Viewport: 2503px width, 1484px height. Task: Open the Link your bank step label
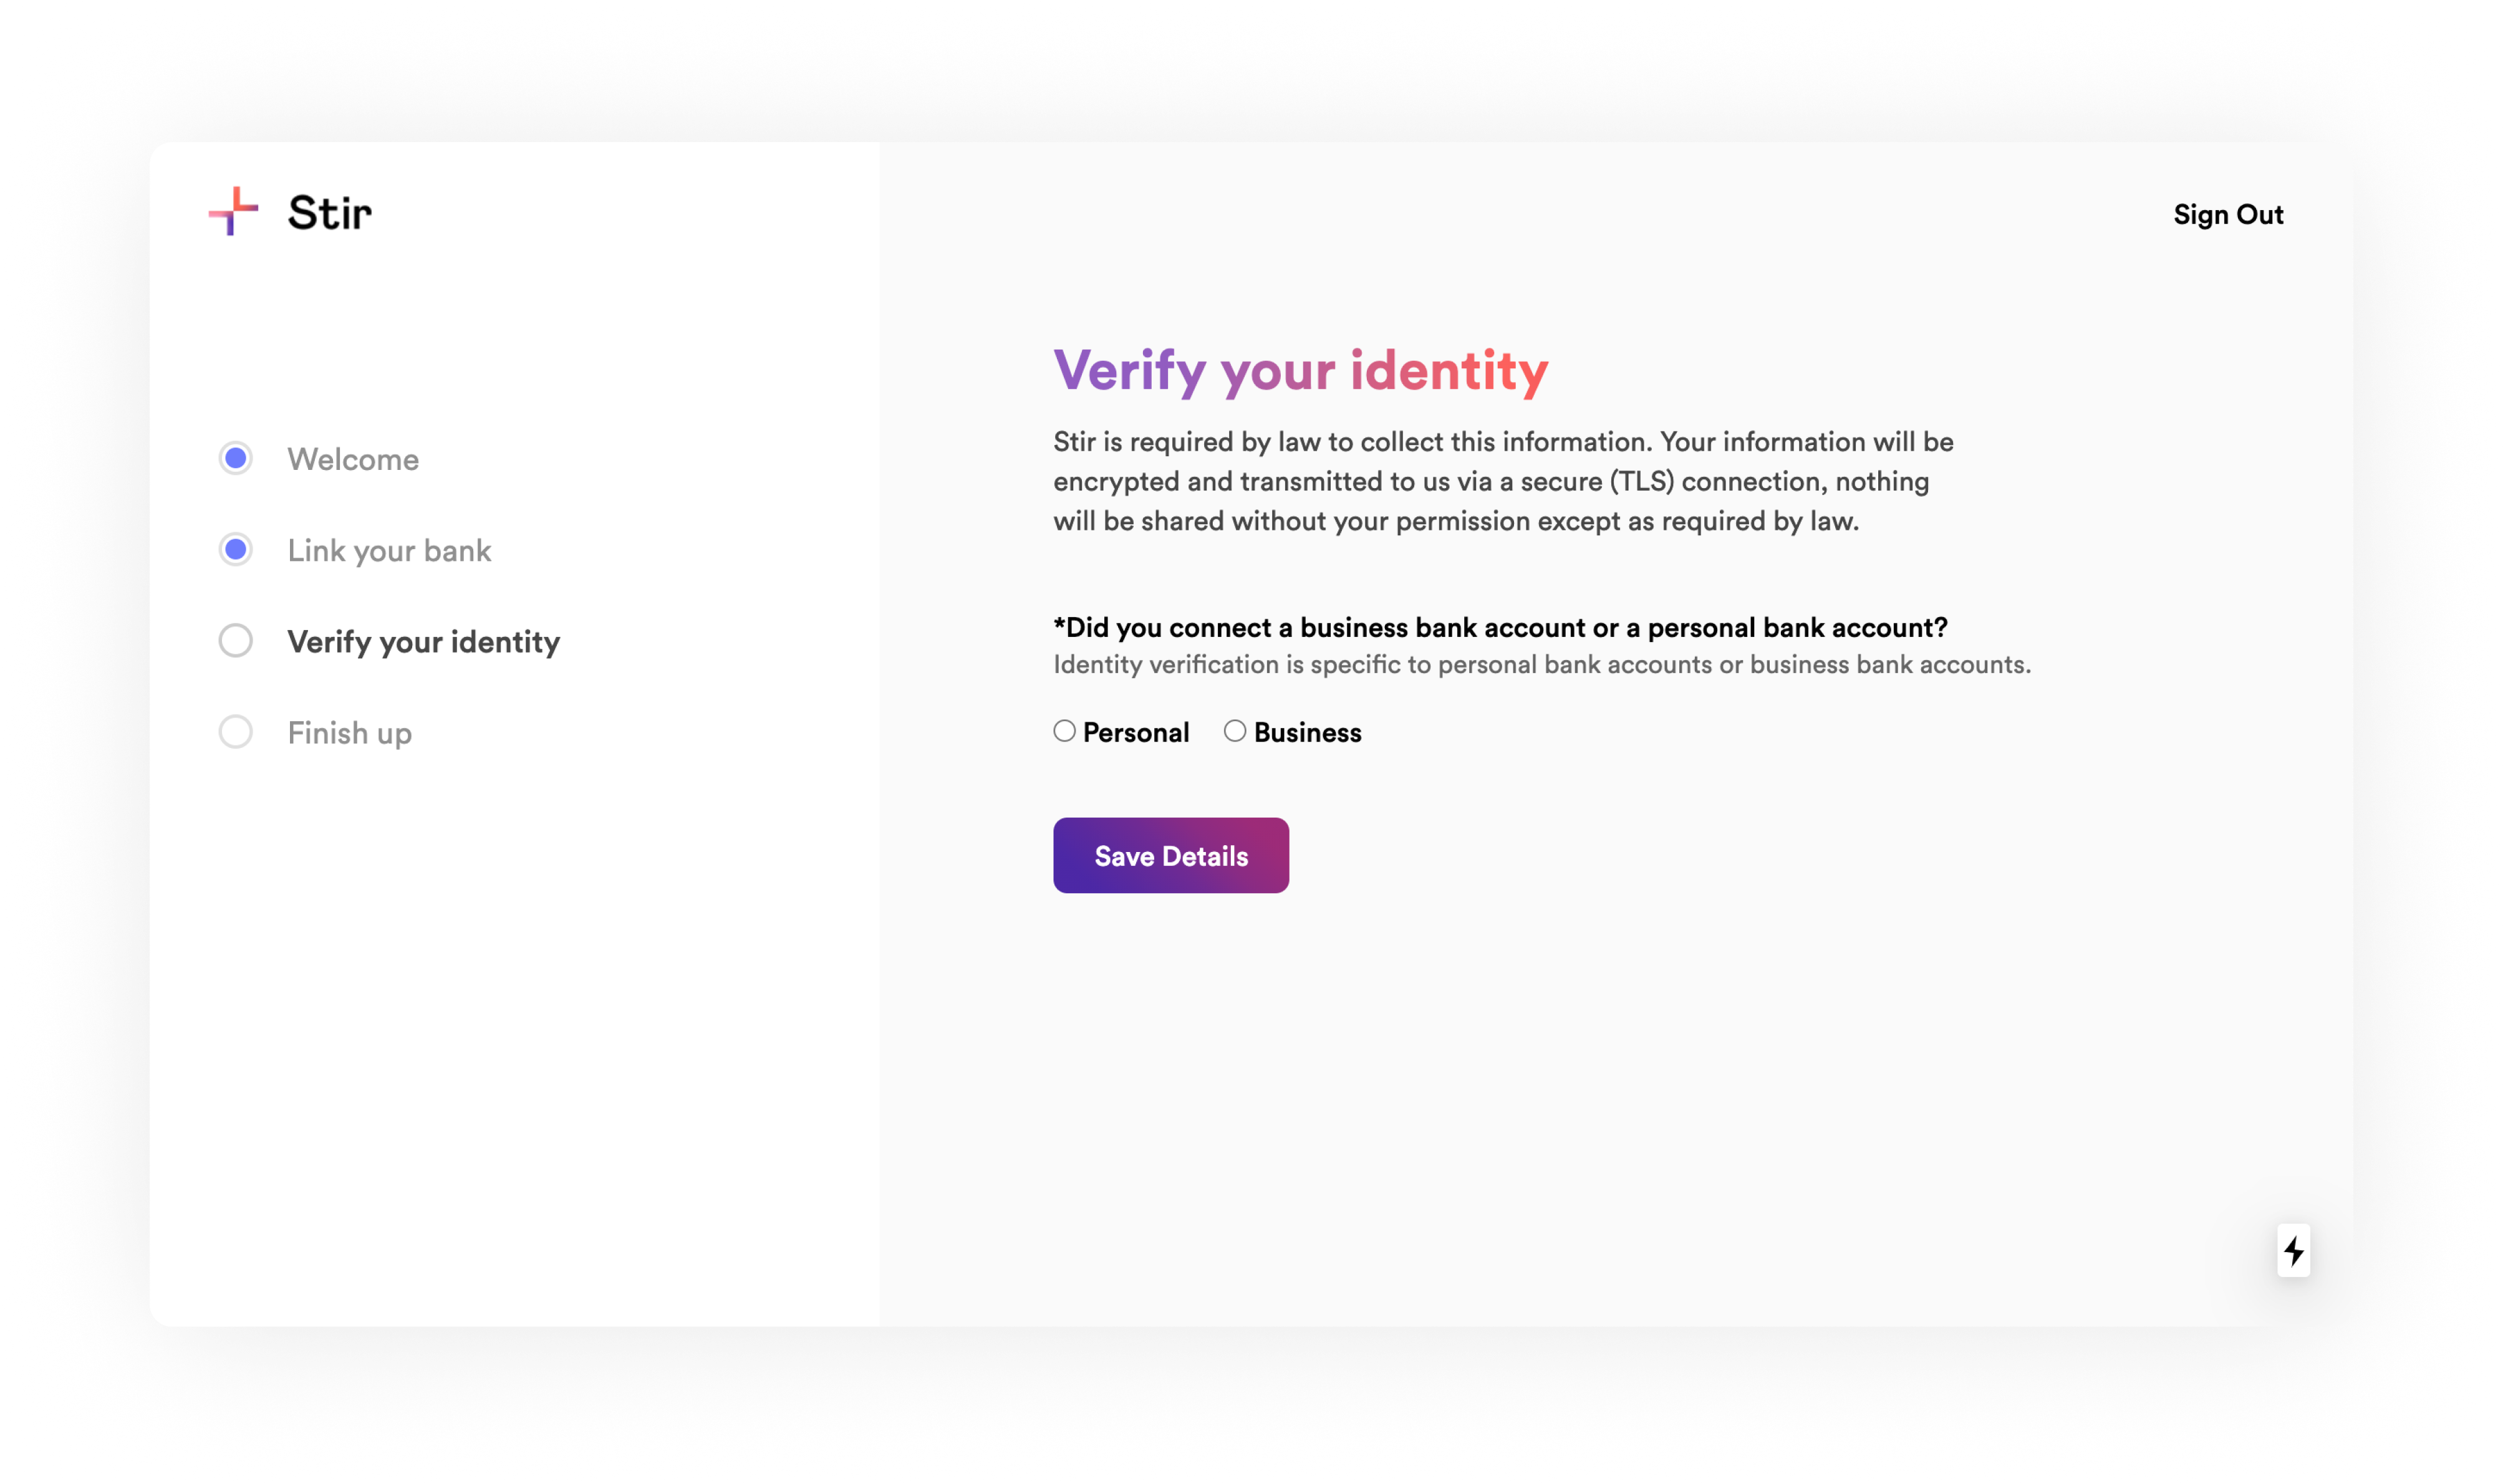(389, 551)
